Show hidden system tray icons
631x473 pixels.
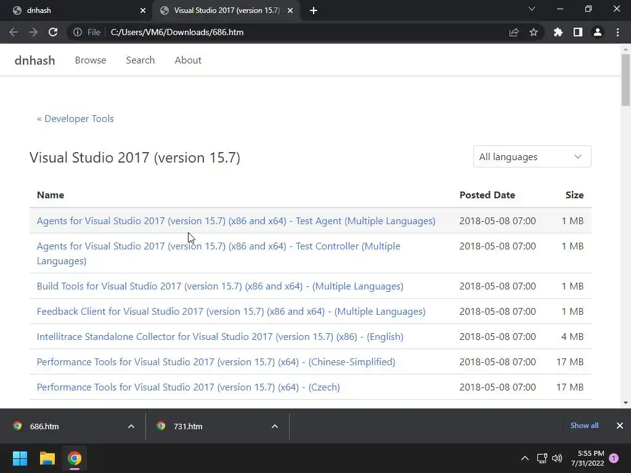[525, 458]
